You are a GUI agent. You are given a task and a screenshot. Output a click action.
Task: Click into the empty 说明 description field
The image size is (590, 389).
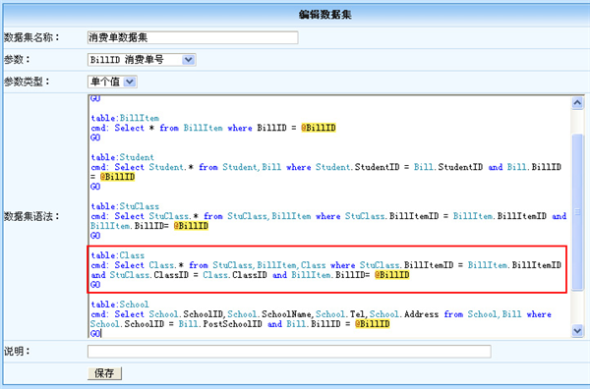click(x=289, y=352)
